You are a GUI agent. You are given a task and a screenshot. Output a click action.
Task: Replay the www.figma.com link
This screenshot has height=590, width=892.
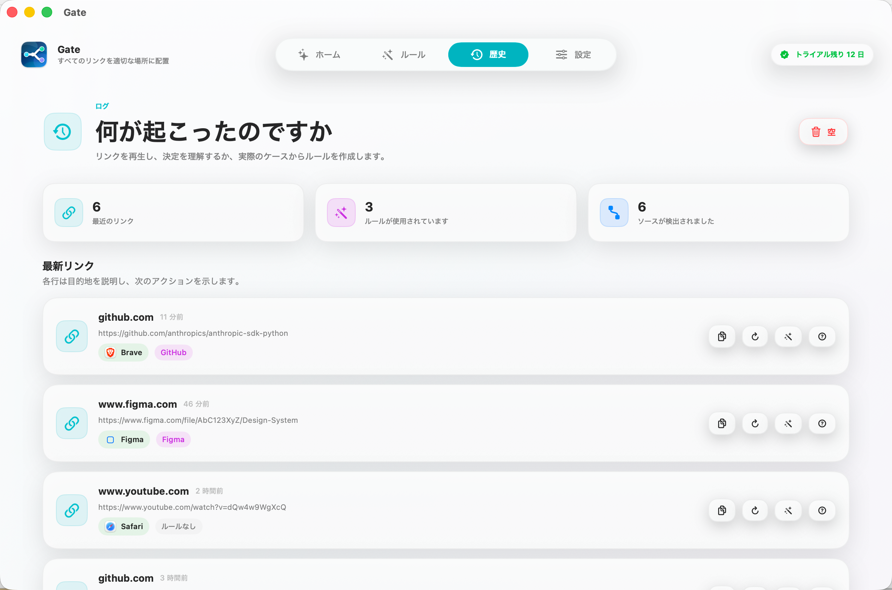coord(755,424)
